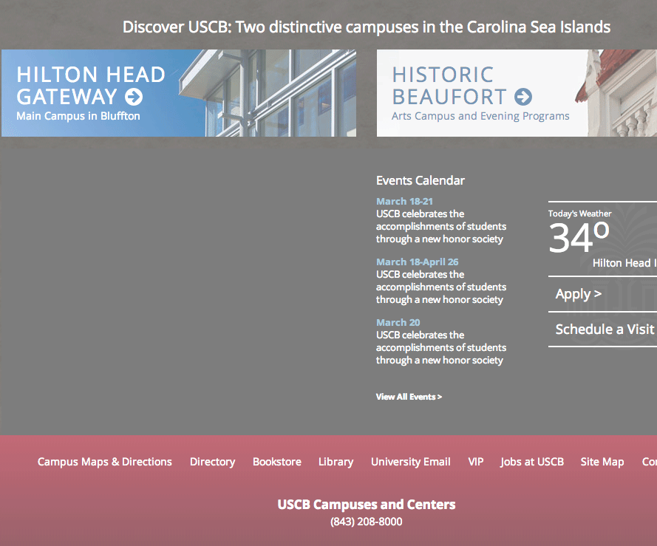Open the Site Map footer link

point(602,462)
